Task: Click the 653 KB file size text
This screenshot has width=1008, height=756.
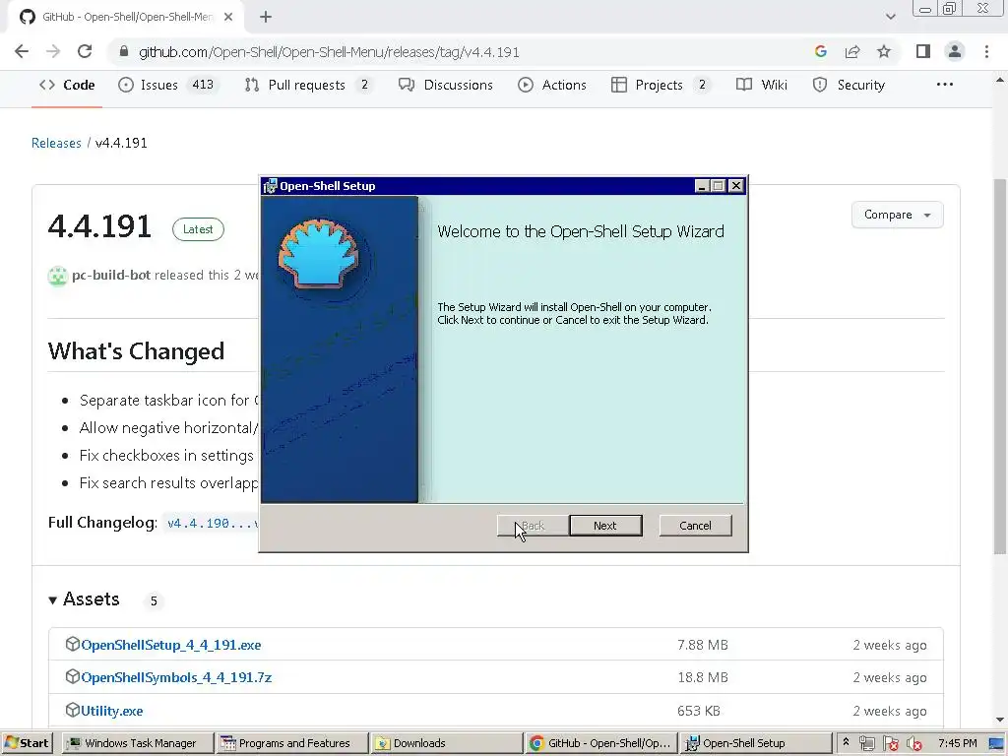Action: [699, 711]
